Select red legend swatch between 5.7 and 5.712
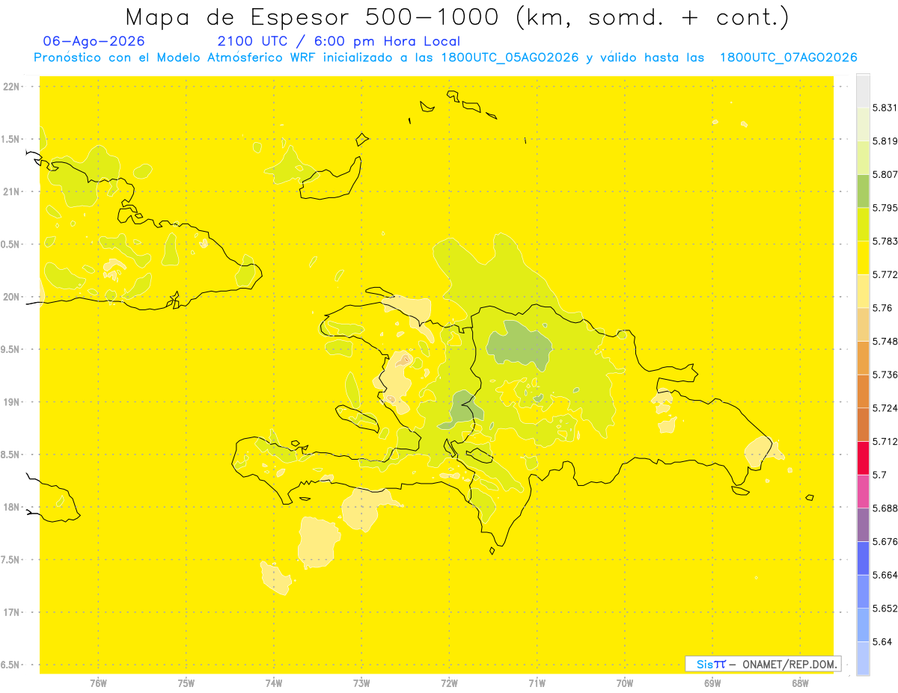This screenshot has height=693, width=898. pos(863,458)
